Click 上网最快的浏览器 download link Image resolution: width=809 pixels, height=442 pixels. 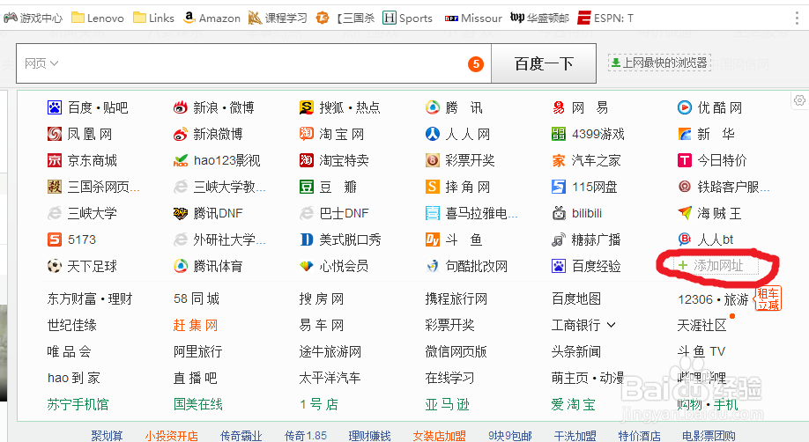click(x=659, y=63)
